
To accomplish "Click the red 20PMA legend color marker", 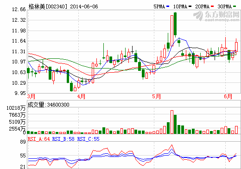I will point(212,6).
